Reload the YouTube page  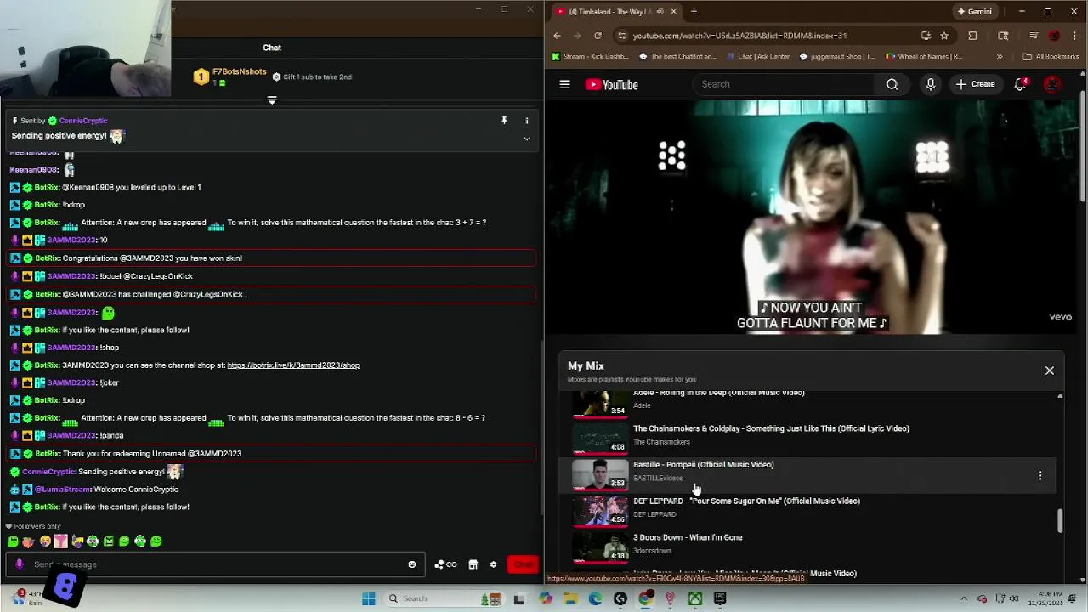coord(598,36)
